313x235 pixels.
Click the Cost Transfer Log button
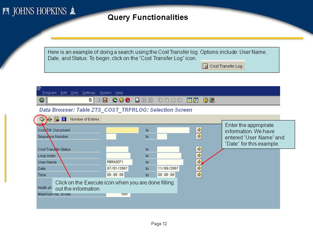(223, 66)
